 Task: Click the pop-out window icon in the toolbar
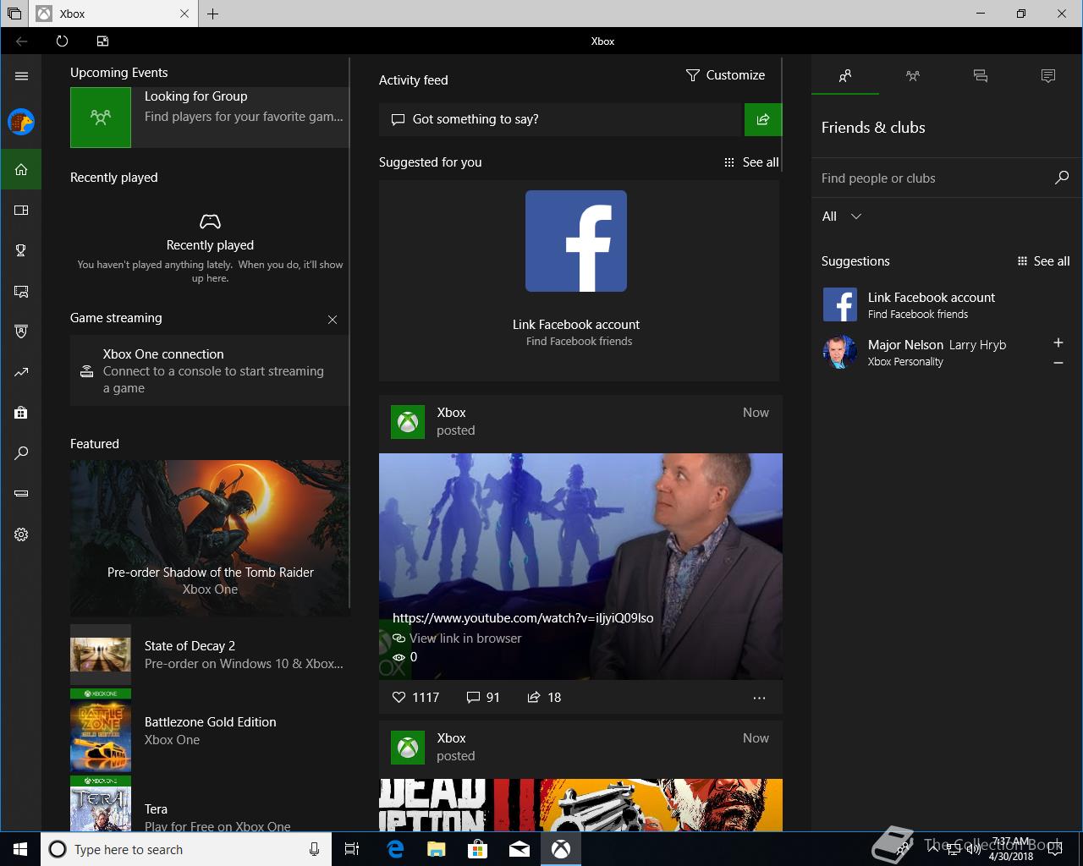(x=102, y=41)
